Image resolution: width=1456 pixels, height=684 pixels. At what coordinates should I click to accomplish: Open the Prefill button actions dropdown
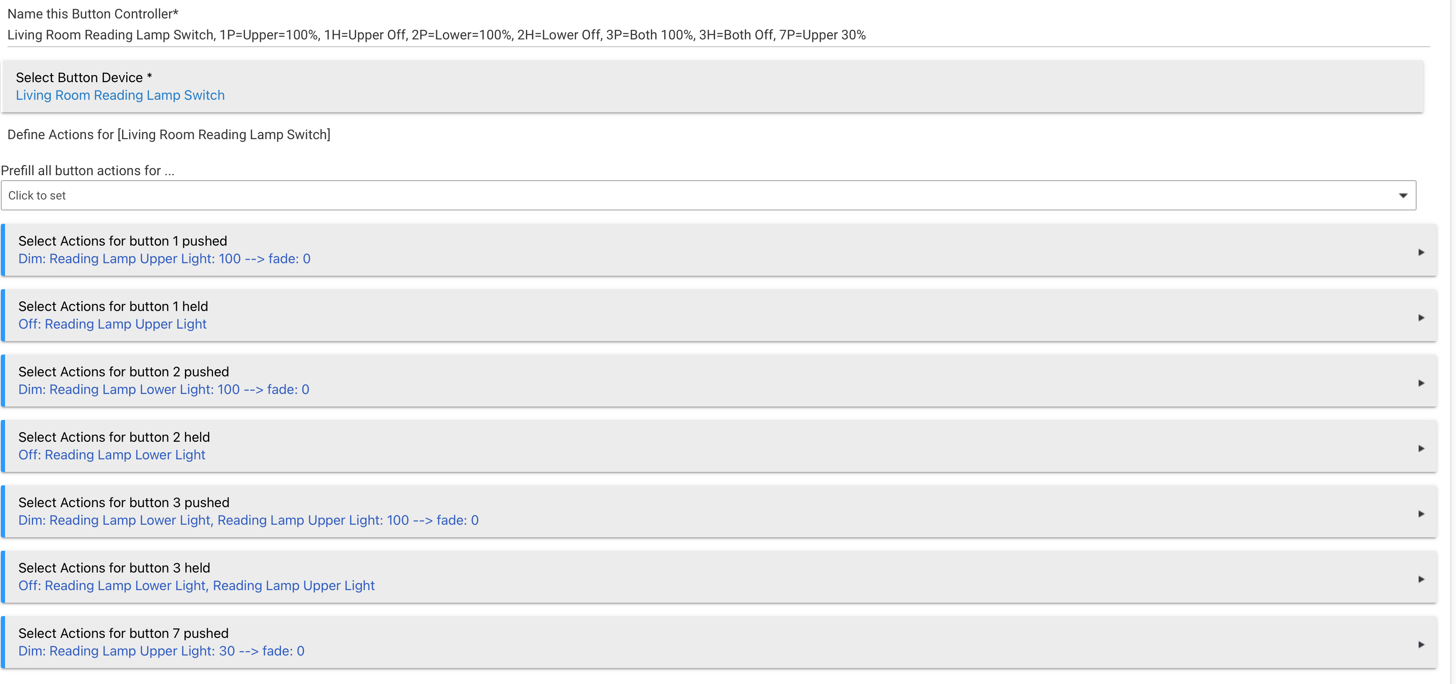tap(708, 195)
